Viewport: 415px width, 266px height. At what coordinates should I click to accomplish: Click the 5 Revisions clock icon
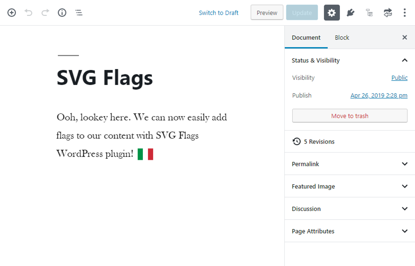(296, 141)
